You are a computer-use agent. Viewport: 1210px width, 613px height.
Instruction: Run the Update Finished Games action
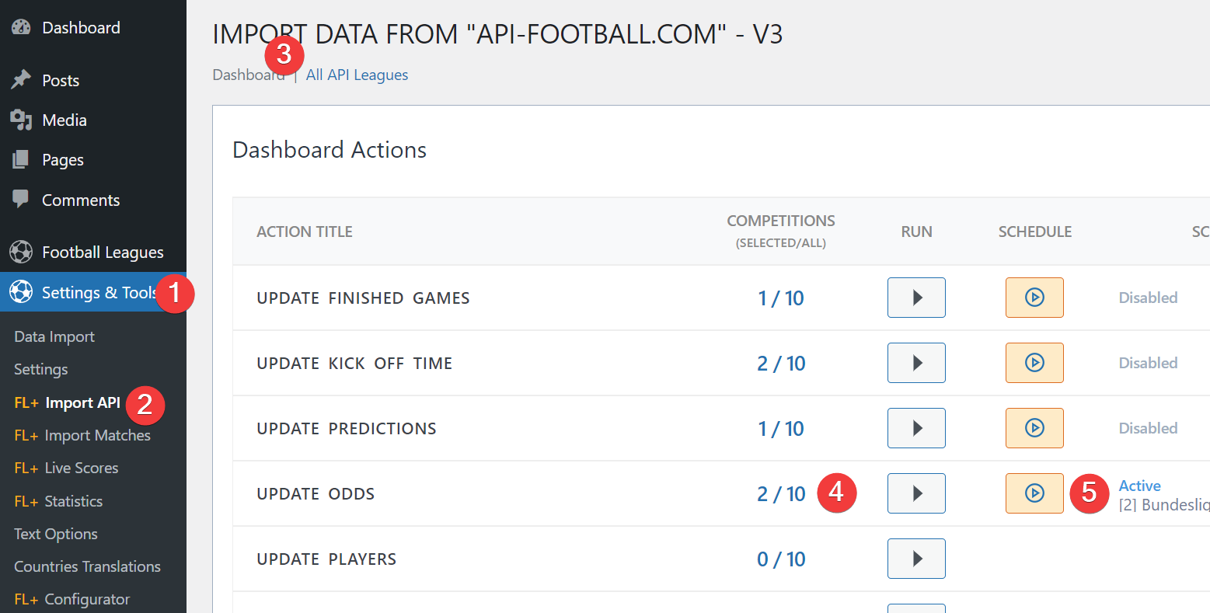point(916,298)
